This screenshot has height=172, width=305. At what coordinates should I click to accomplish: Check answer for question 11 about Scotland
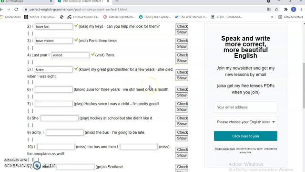point(182,167)
